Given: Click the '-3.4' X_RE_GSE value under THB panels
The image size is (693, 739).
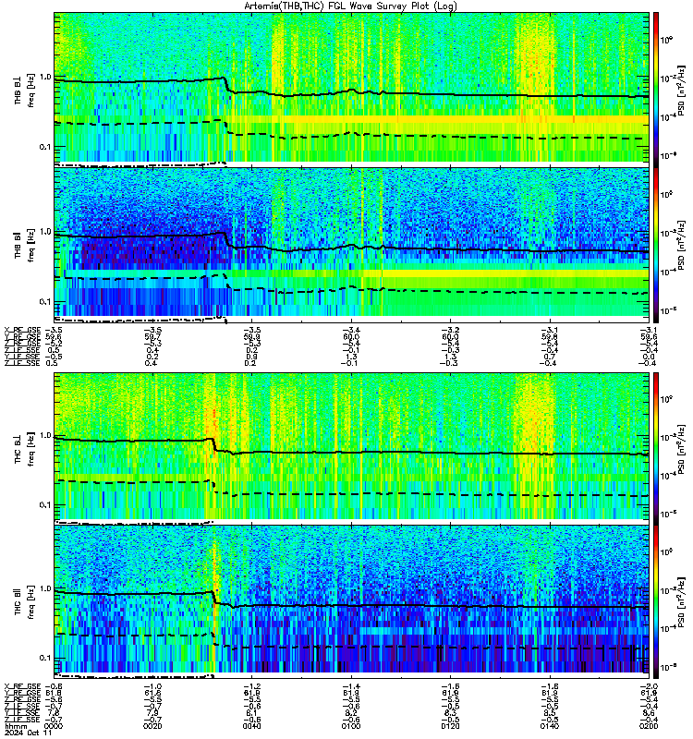Looking at the screenshot, I should point(351,330).
